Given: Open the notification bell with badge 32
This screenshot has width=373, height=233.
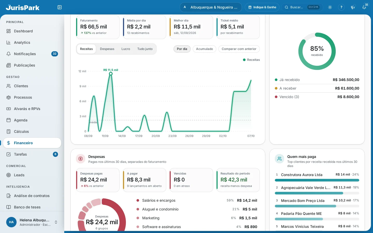Looking at the screenshot, I should click(x=364, y=7).
